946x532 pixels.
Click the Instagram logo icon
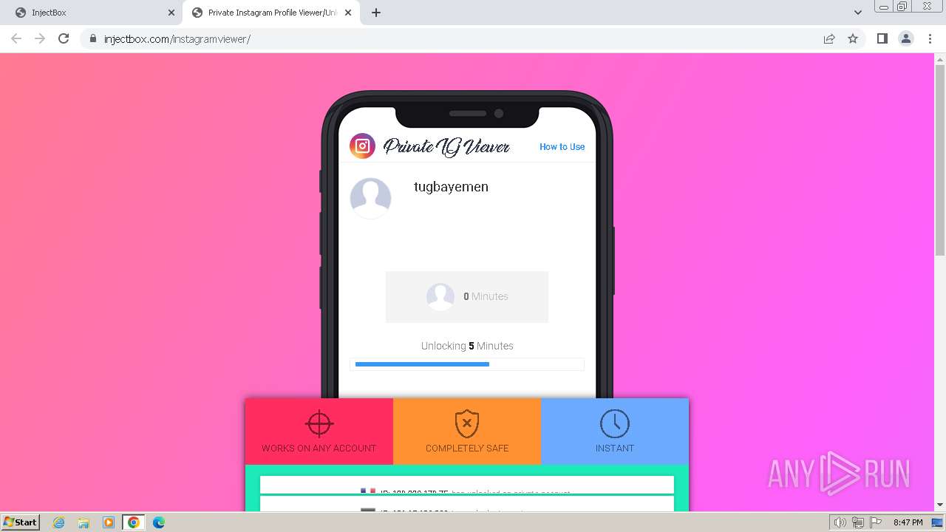[362, 146]
